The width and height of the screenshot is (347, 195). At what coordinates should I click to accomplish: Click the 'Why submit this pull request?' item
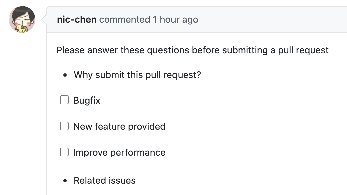[137, 75]
